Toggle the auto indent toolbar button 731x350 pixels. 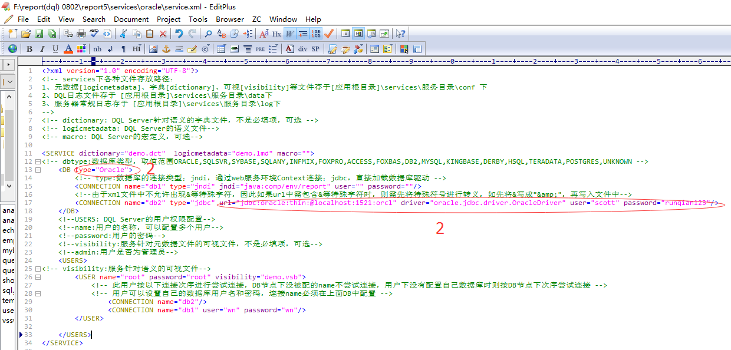302,34
